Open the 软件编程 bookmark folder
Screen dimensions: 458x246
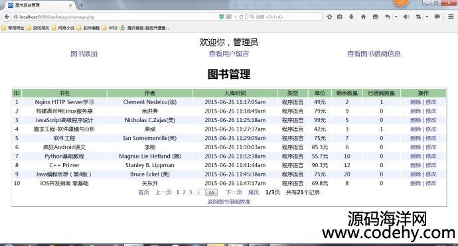(x=88, y=28)
